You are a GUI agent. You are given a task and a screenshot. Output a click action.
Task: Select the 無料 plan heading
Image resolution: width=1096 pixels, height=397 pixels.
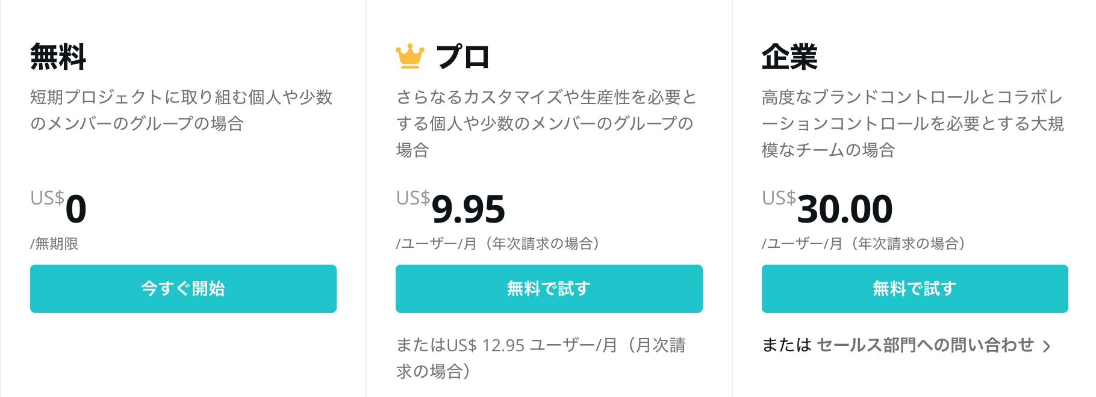[58, 57]
